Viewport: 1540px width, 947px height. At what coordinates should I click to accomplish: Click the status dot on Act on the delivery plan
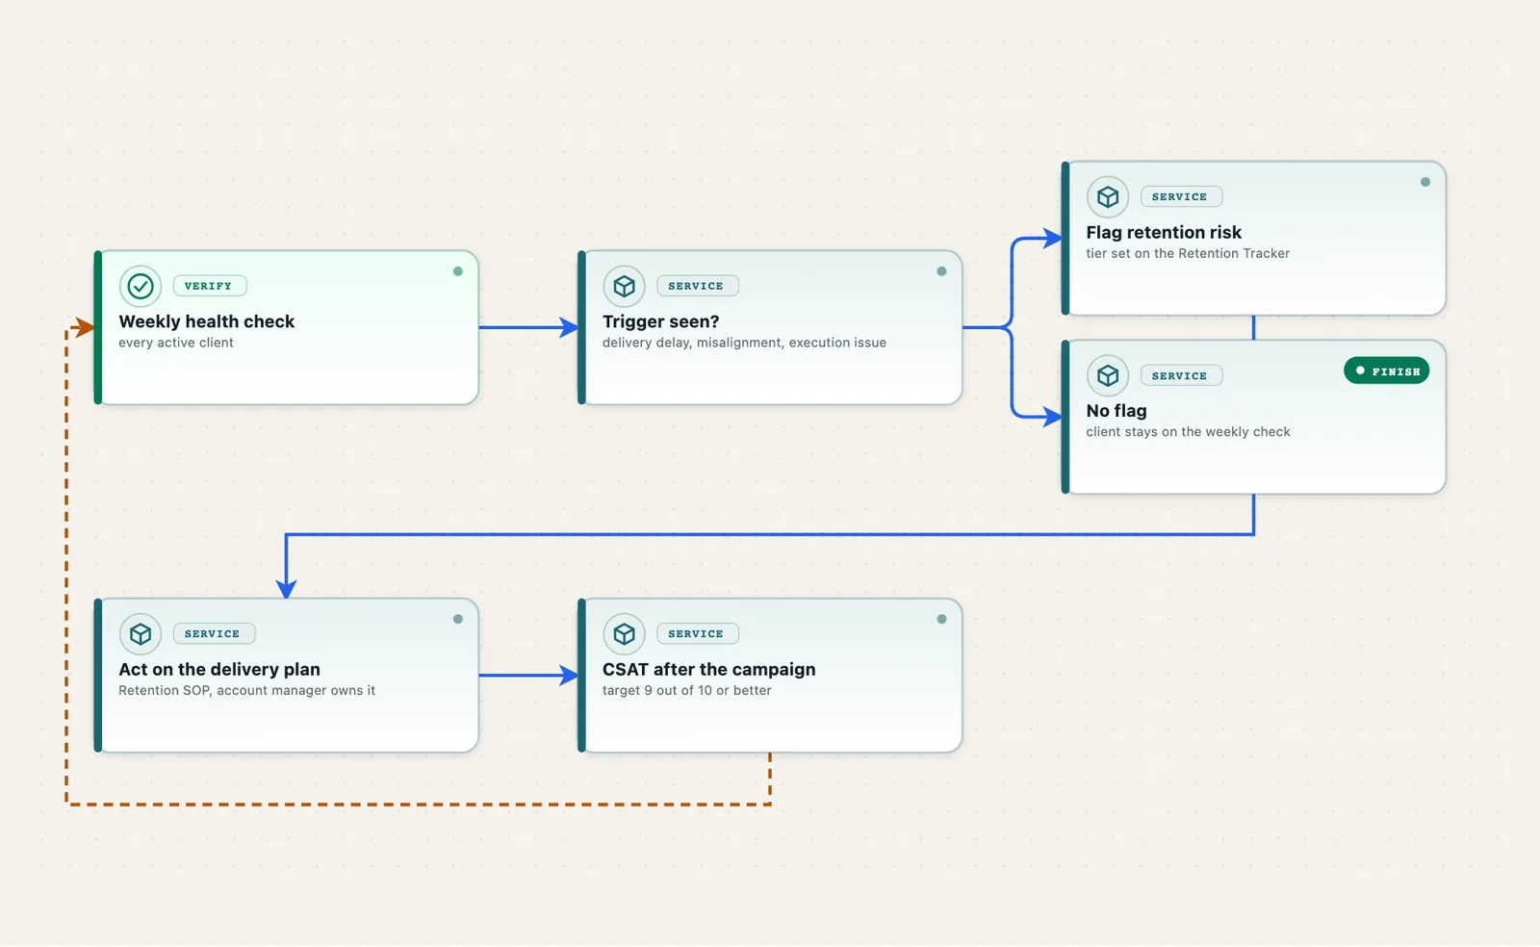click(x=458, y=619)
